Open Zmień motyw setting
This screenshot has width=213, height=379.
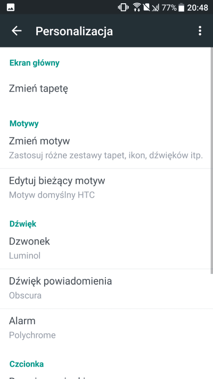click(105, 148)
